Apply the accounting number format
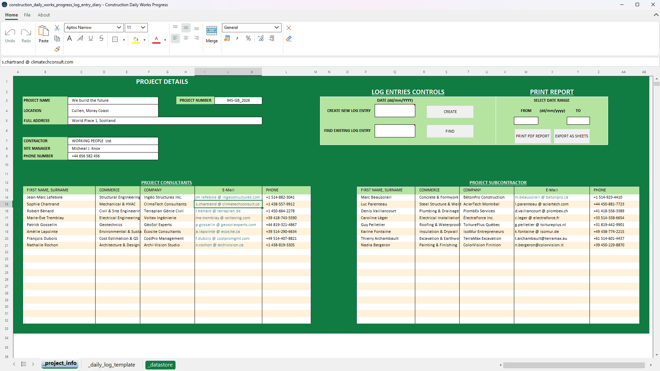The width and height of the screenshot is (660, 371). [227, 38]
